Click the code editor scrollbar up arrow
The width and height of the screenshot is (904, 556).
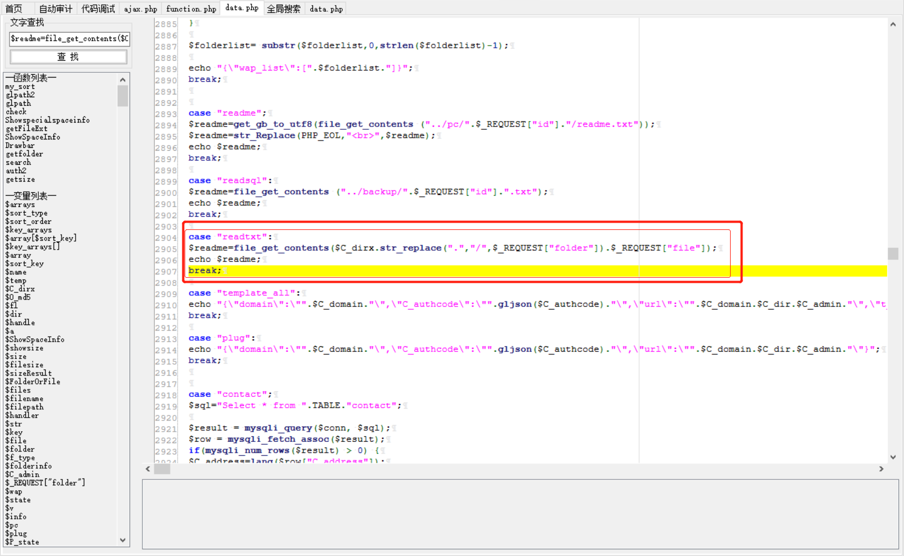[x=893, y=24]
